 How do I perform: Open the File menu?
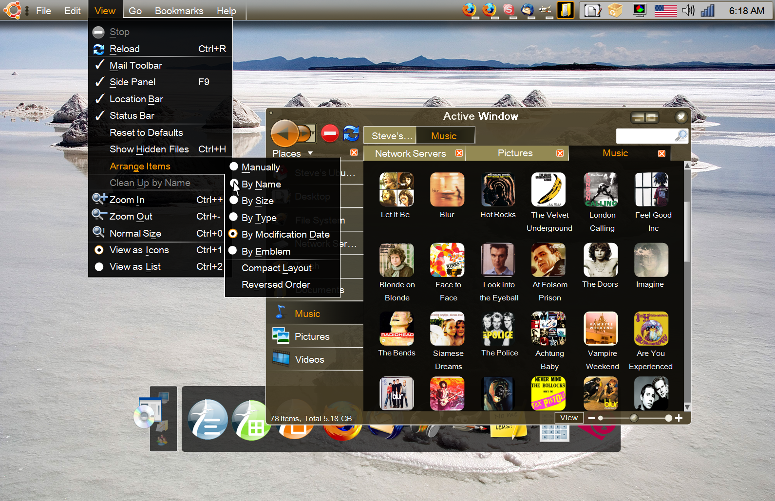[x=43, y=11]
